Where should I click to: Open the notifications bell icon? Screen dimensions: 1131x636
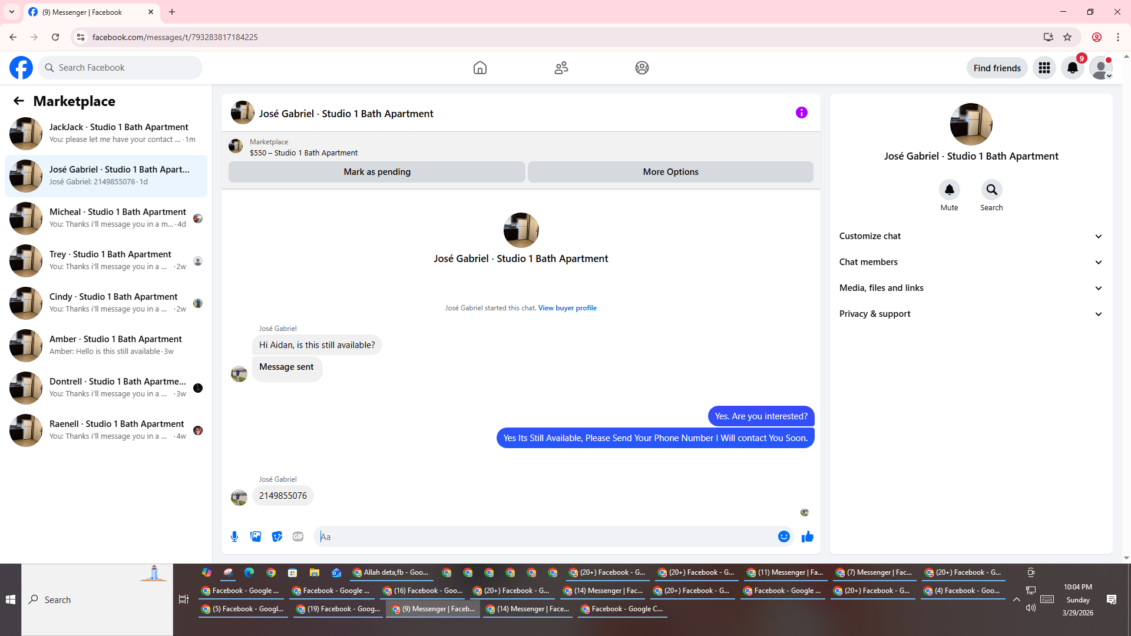click(x=1073, y=68)
